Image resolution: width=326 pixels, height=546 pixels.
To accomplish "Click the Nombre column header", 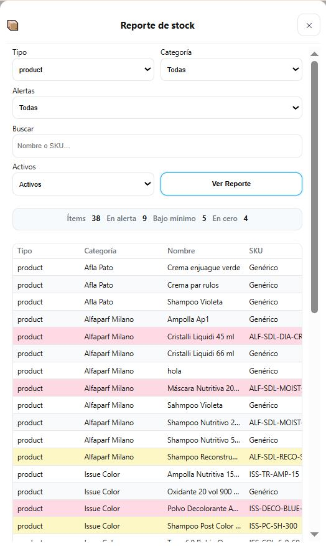I will click(x=181, y=251).
